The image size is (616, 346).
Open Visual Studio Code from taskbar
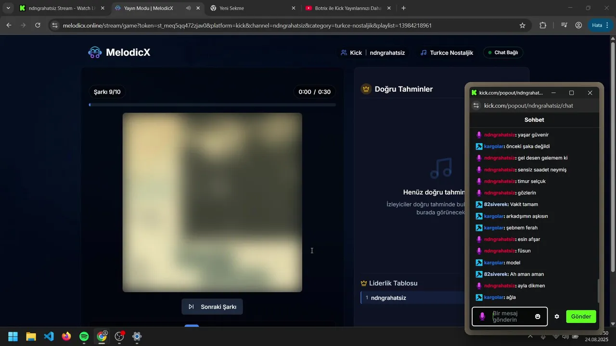coord(49,336)
